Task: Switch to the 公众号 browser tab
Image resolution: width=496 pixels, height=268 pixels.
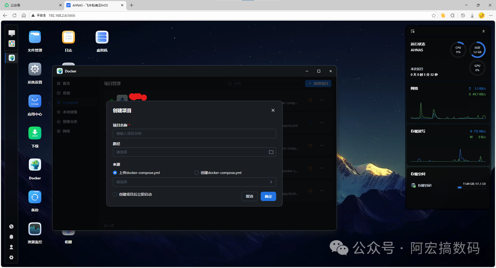Action: point(32,5)
